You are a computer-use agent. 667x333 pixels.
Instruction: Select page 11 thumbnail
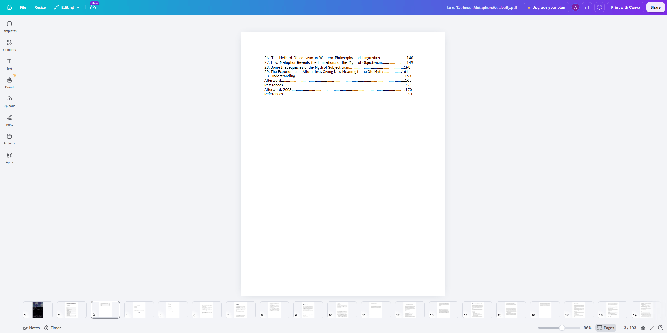[376, 310]
